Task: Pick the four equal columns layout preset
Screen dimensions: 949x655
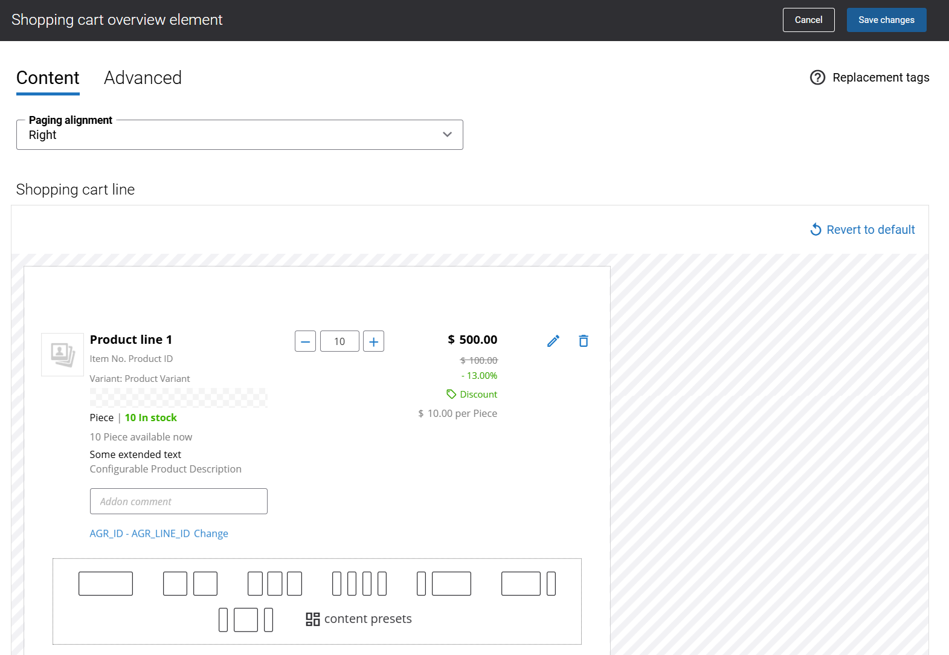Action: point(359,584)
